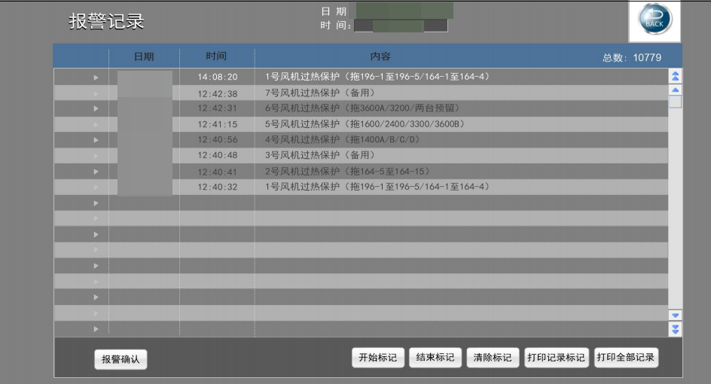Screen dimensions: 711x384
Task: Select 4号风机过热保护 alarm text
Action: pos(343,139)
